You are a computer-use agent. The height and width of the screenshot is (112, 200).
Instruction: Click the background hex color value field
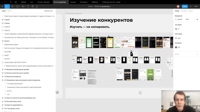point(180,19)
